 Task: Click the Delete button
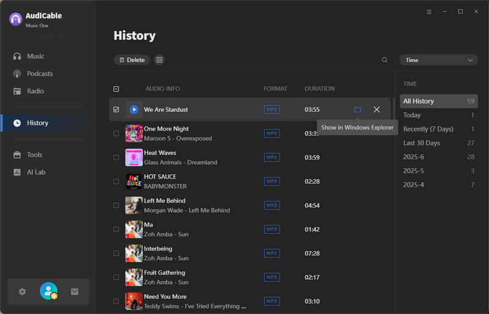131,60
